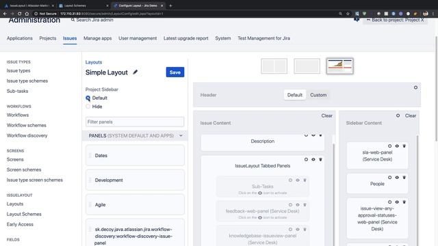
Task: Open settings icon of sla-web-panel
Action: (389, 146)
